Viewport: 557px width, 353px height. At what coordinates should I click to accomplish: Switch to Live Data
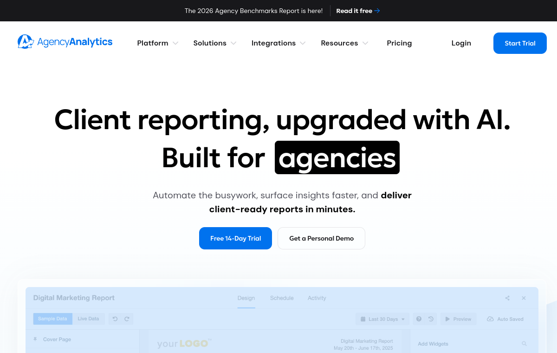point(88,319)
